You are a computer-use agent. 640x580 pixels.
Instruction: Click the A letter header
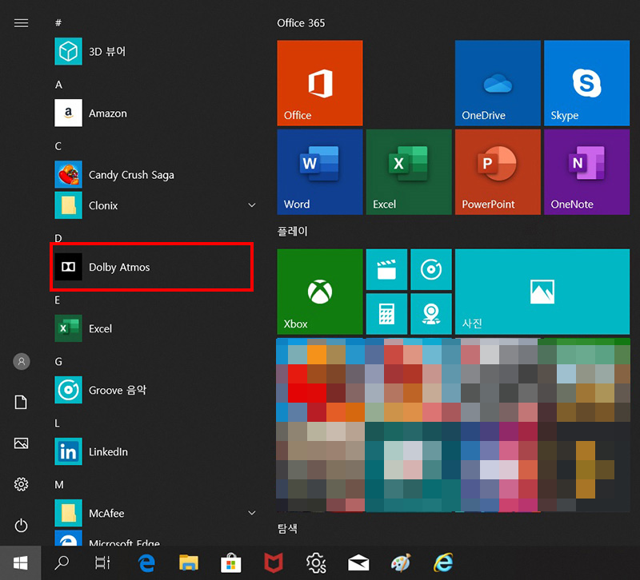click(x=58, y=85)
